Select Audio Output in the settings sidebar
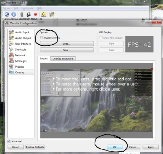 21,38
